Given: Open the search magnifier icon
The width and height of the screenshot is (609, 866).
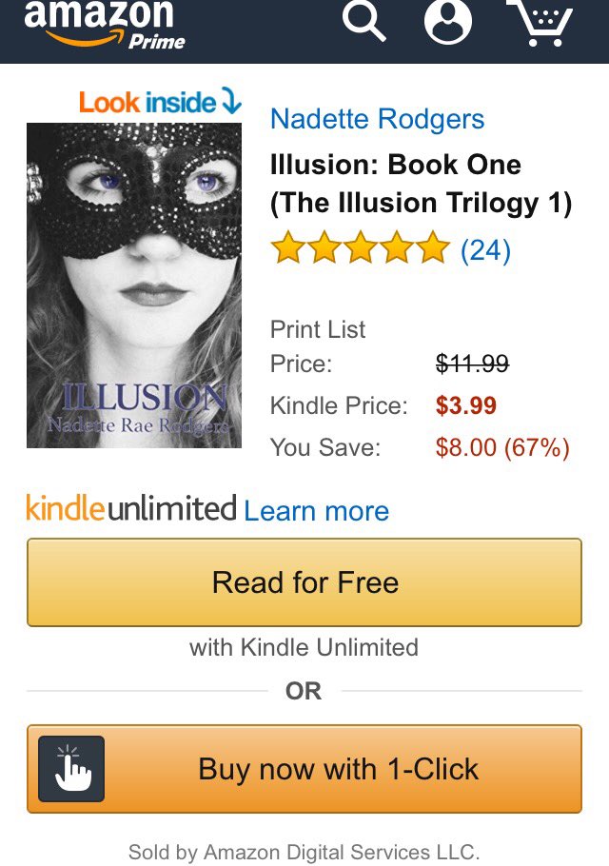Looking at the screenshot, I should click(x=363, y=21).
